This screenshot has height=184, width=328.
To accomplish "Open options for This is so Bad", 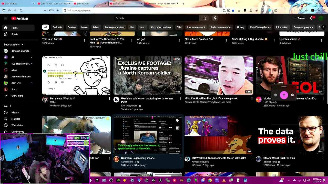I will point(84,40).
